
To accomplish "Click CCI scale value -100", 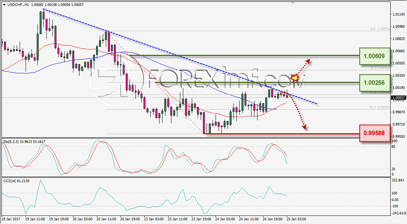I will coord(395,206).
